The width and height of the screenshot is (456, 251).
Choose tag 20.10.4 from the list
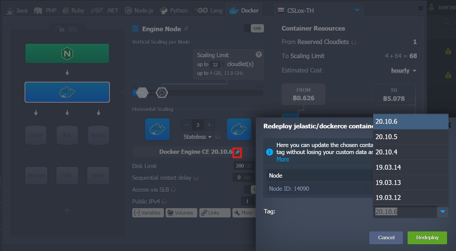(411, 152)
